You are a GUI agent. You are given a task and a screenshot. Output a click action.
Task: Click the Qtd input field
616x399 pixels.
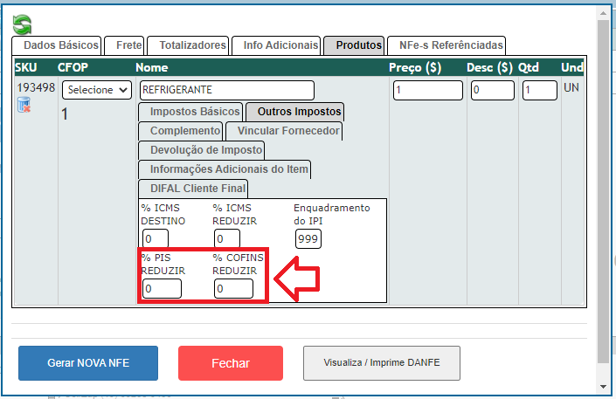[540, 90]
